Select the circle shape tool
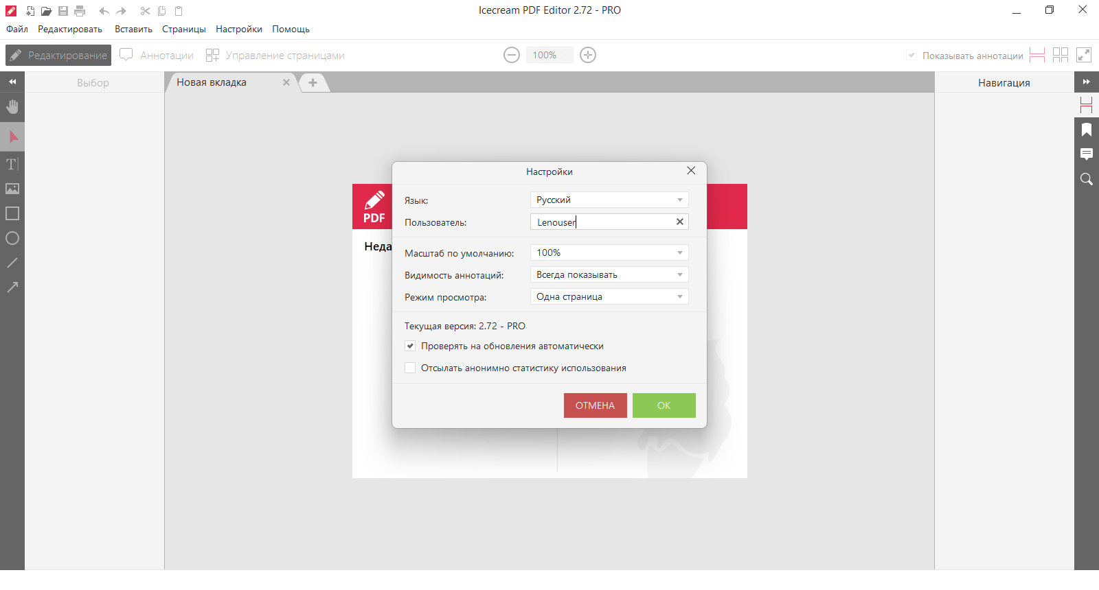 tap(12, 238)
